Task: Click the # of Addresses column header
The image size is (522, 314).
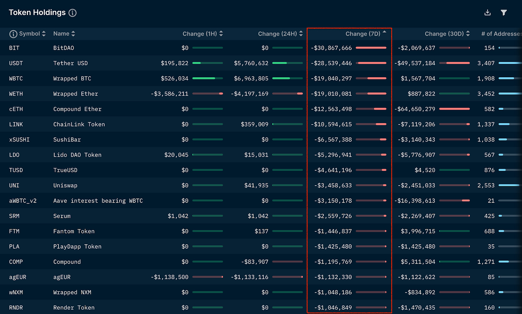Action: pyautogui.click(x=502, y=34)
